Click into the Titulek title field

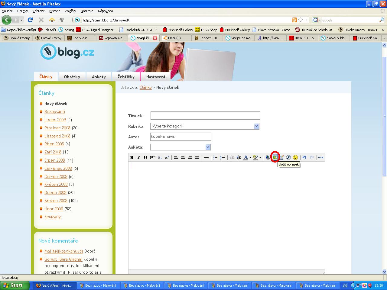[x=205, y=115]
